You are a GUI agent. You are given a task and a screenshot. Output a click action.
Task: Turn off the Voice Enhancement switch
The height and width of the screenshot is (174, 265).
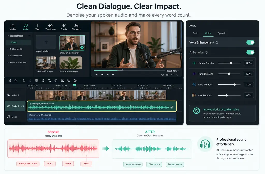pyautogui.click(x=250, y=42)
